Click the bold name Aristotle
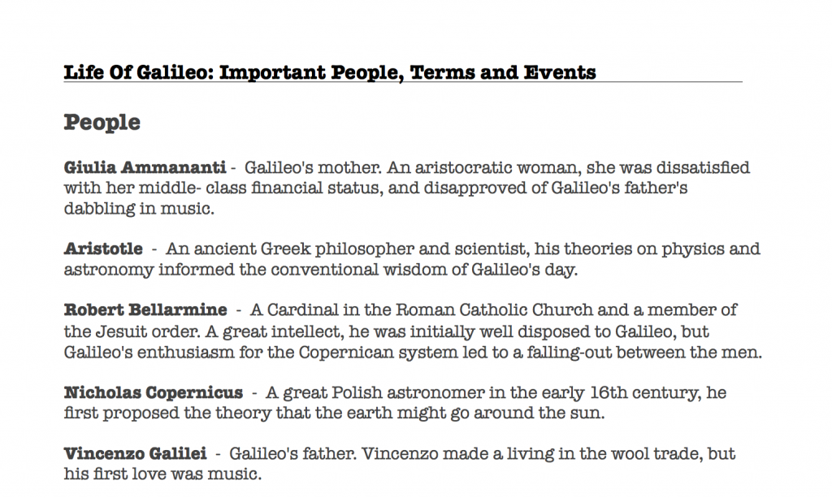 pyautogui.click(x=103, y=249)
